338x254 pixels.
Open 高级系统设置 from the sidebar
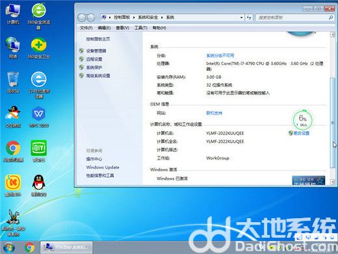click(x=98, y=76)
